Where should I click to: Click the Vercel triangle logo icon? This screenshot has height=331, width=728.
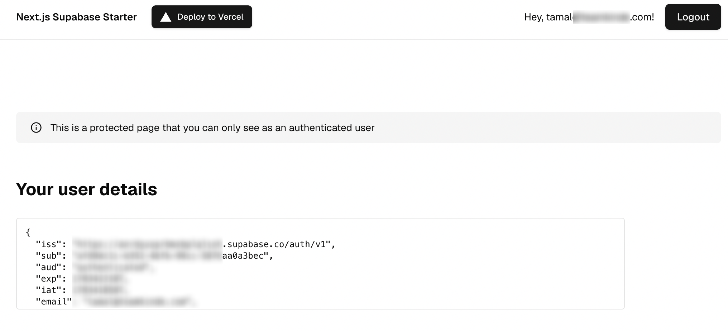pos(166,17)
